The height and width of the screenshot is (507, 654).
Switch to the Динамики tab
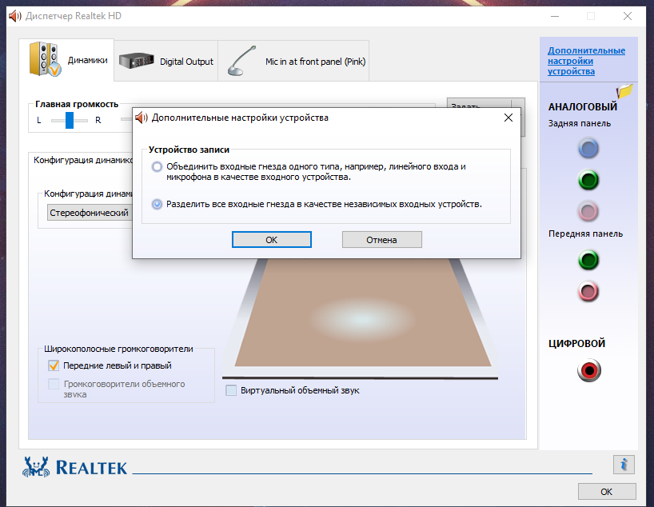(x=66, y=60)
